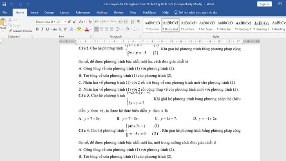This screenshot has width=286, height=161.
Task: Click the Borders grid icon
Action: 134,29
